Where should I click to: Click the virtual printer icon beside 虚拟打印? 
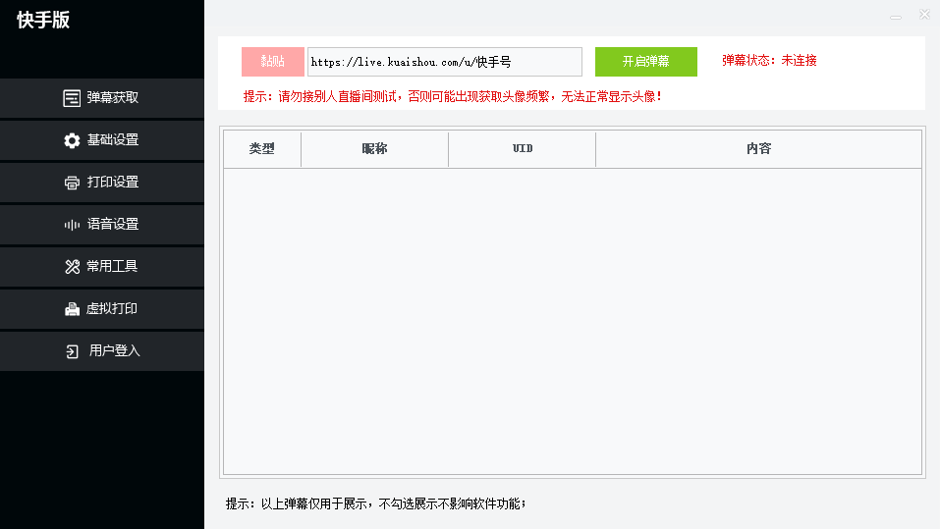click(x=72, y=308)
